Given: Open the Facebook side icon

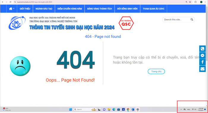Looking at the screenshot, I should pyautogui.click(x=202, y=62).
